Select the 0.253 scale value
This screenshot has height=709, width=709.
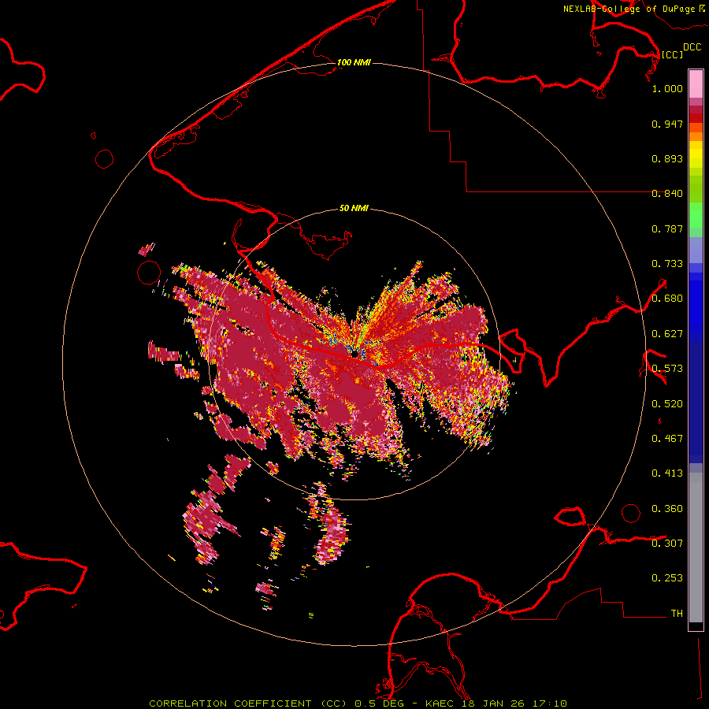point(667,578)
